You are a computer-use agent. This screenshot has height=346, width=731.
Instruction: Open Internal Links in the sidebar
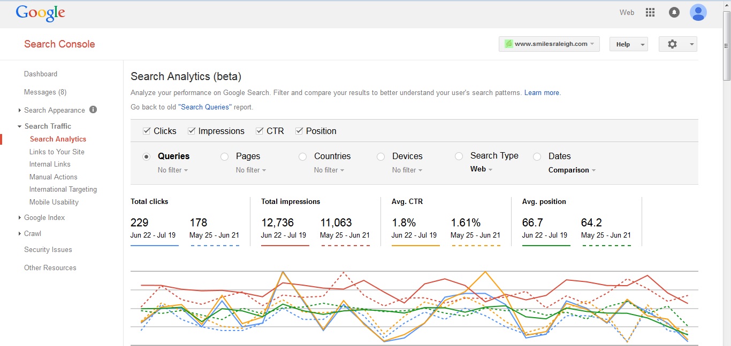[50, 164]
